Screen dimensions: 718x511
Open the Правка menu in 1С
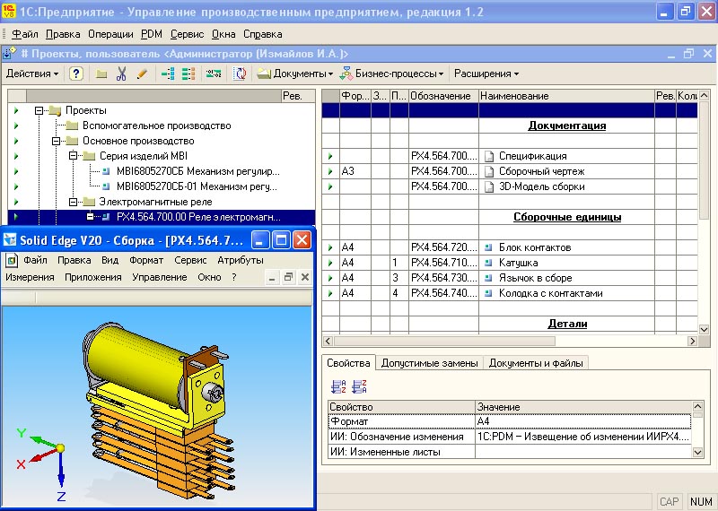coord(63,34)
